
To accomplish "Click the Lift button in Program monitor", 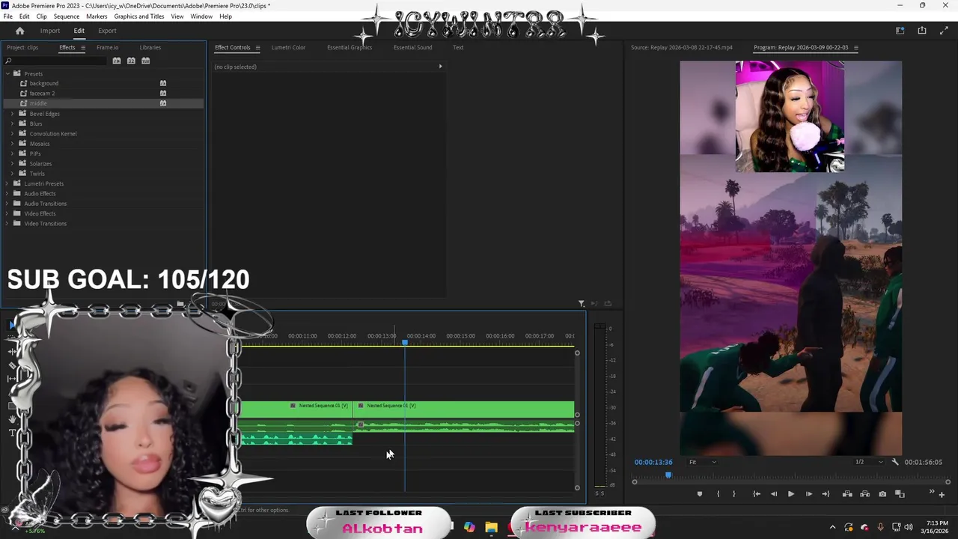I will [847, 494].
